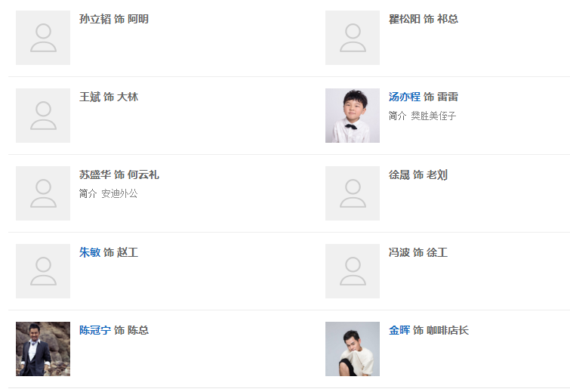Click placeholder avatar beside 苏盛华

tap(43, 193)
